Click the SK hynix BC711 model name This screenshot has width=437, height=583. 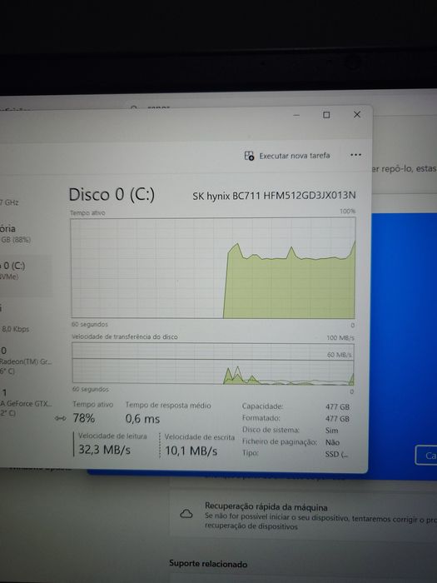click(274, 196)
